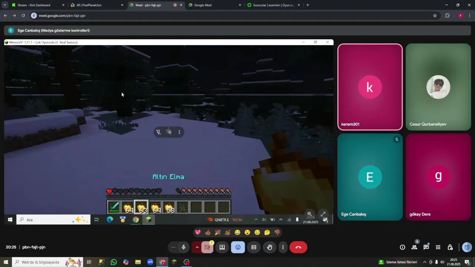Bookmark this page with star icon

435,16
